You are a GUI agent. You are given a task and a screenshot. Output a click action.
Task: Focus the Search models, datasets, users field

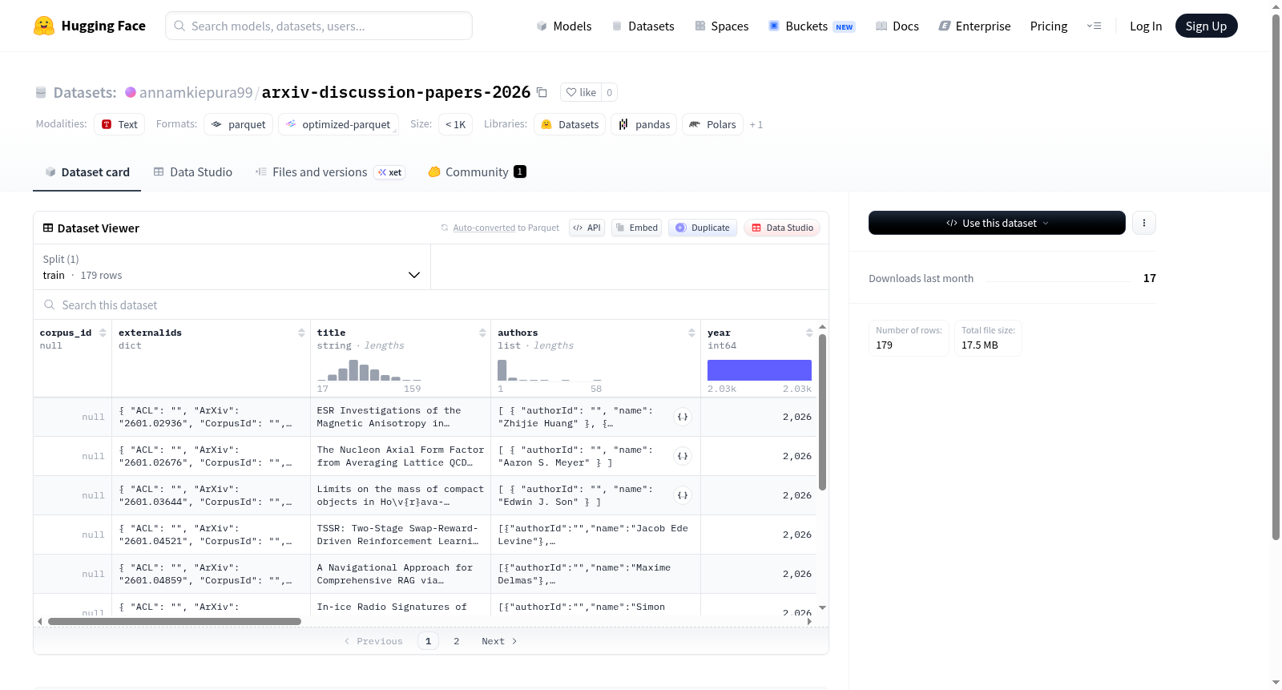pyautogui.click(x=319, y=26)
